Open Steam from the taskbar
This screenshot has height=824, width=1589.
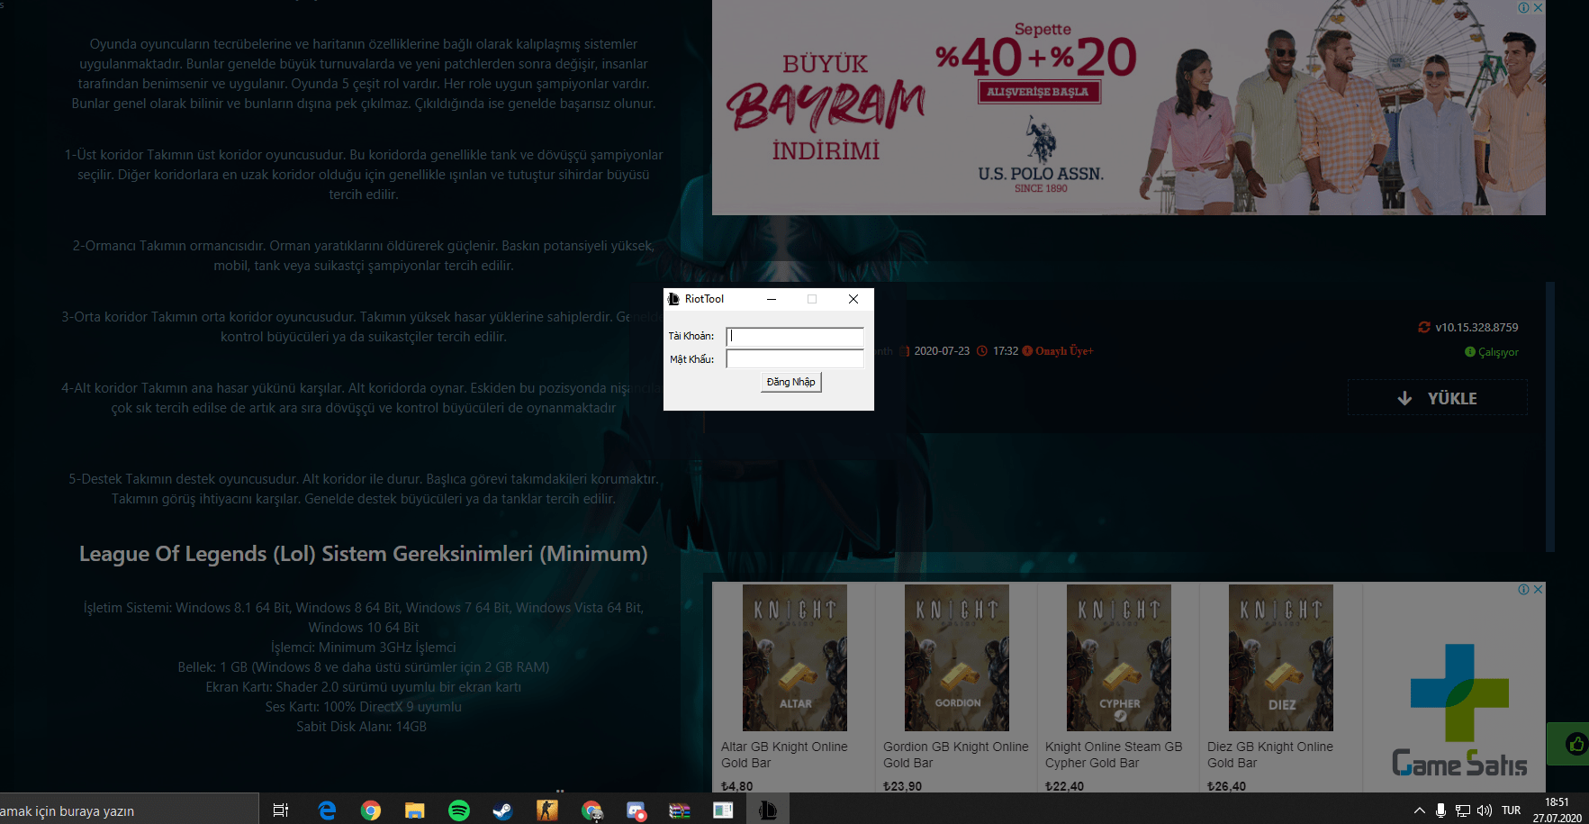pyautogui.click(x=502, y=810)
